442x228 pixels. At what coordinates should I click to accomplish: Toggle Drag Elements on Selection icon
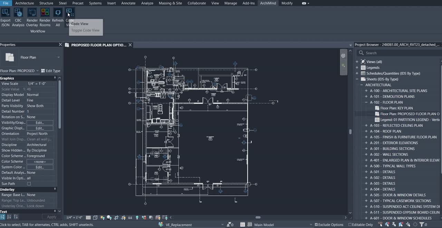pyautogui.click(x=408, y=225)
